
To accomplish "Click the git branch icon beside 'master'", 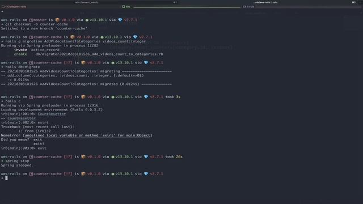I will [31, 20].
